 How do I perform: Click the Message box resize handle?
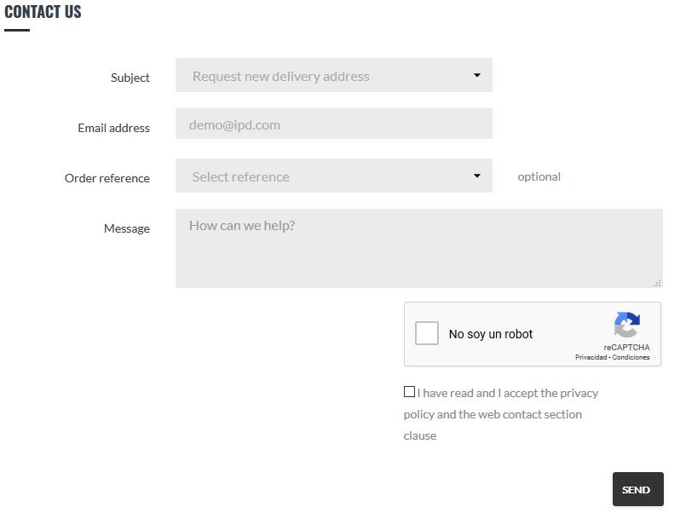(657, 282)
